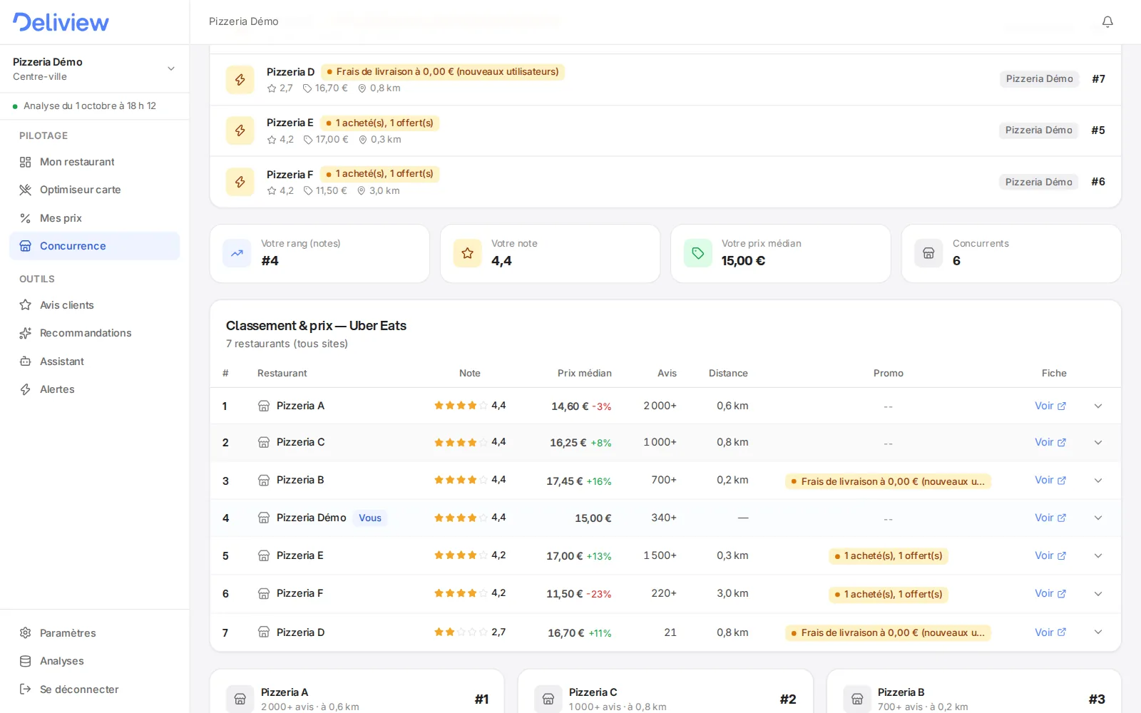The width and height of the screenshot is (1141, 713).
Task: Click the storefront icon beside Concurrents
Action: tap(928, 253)
